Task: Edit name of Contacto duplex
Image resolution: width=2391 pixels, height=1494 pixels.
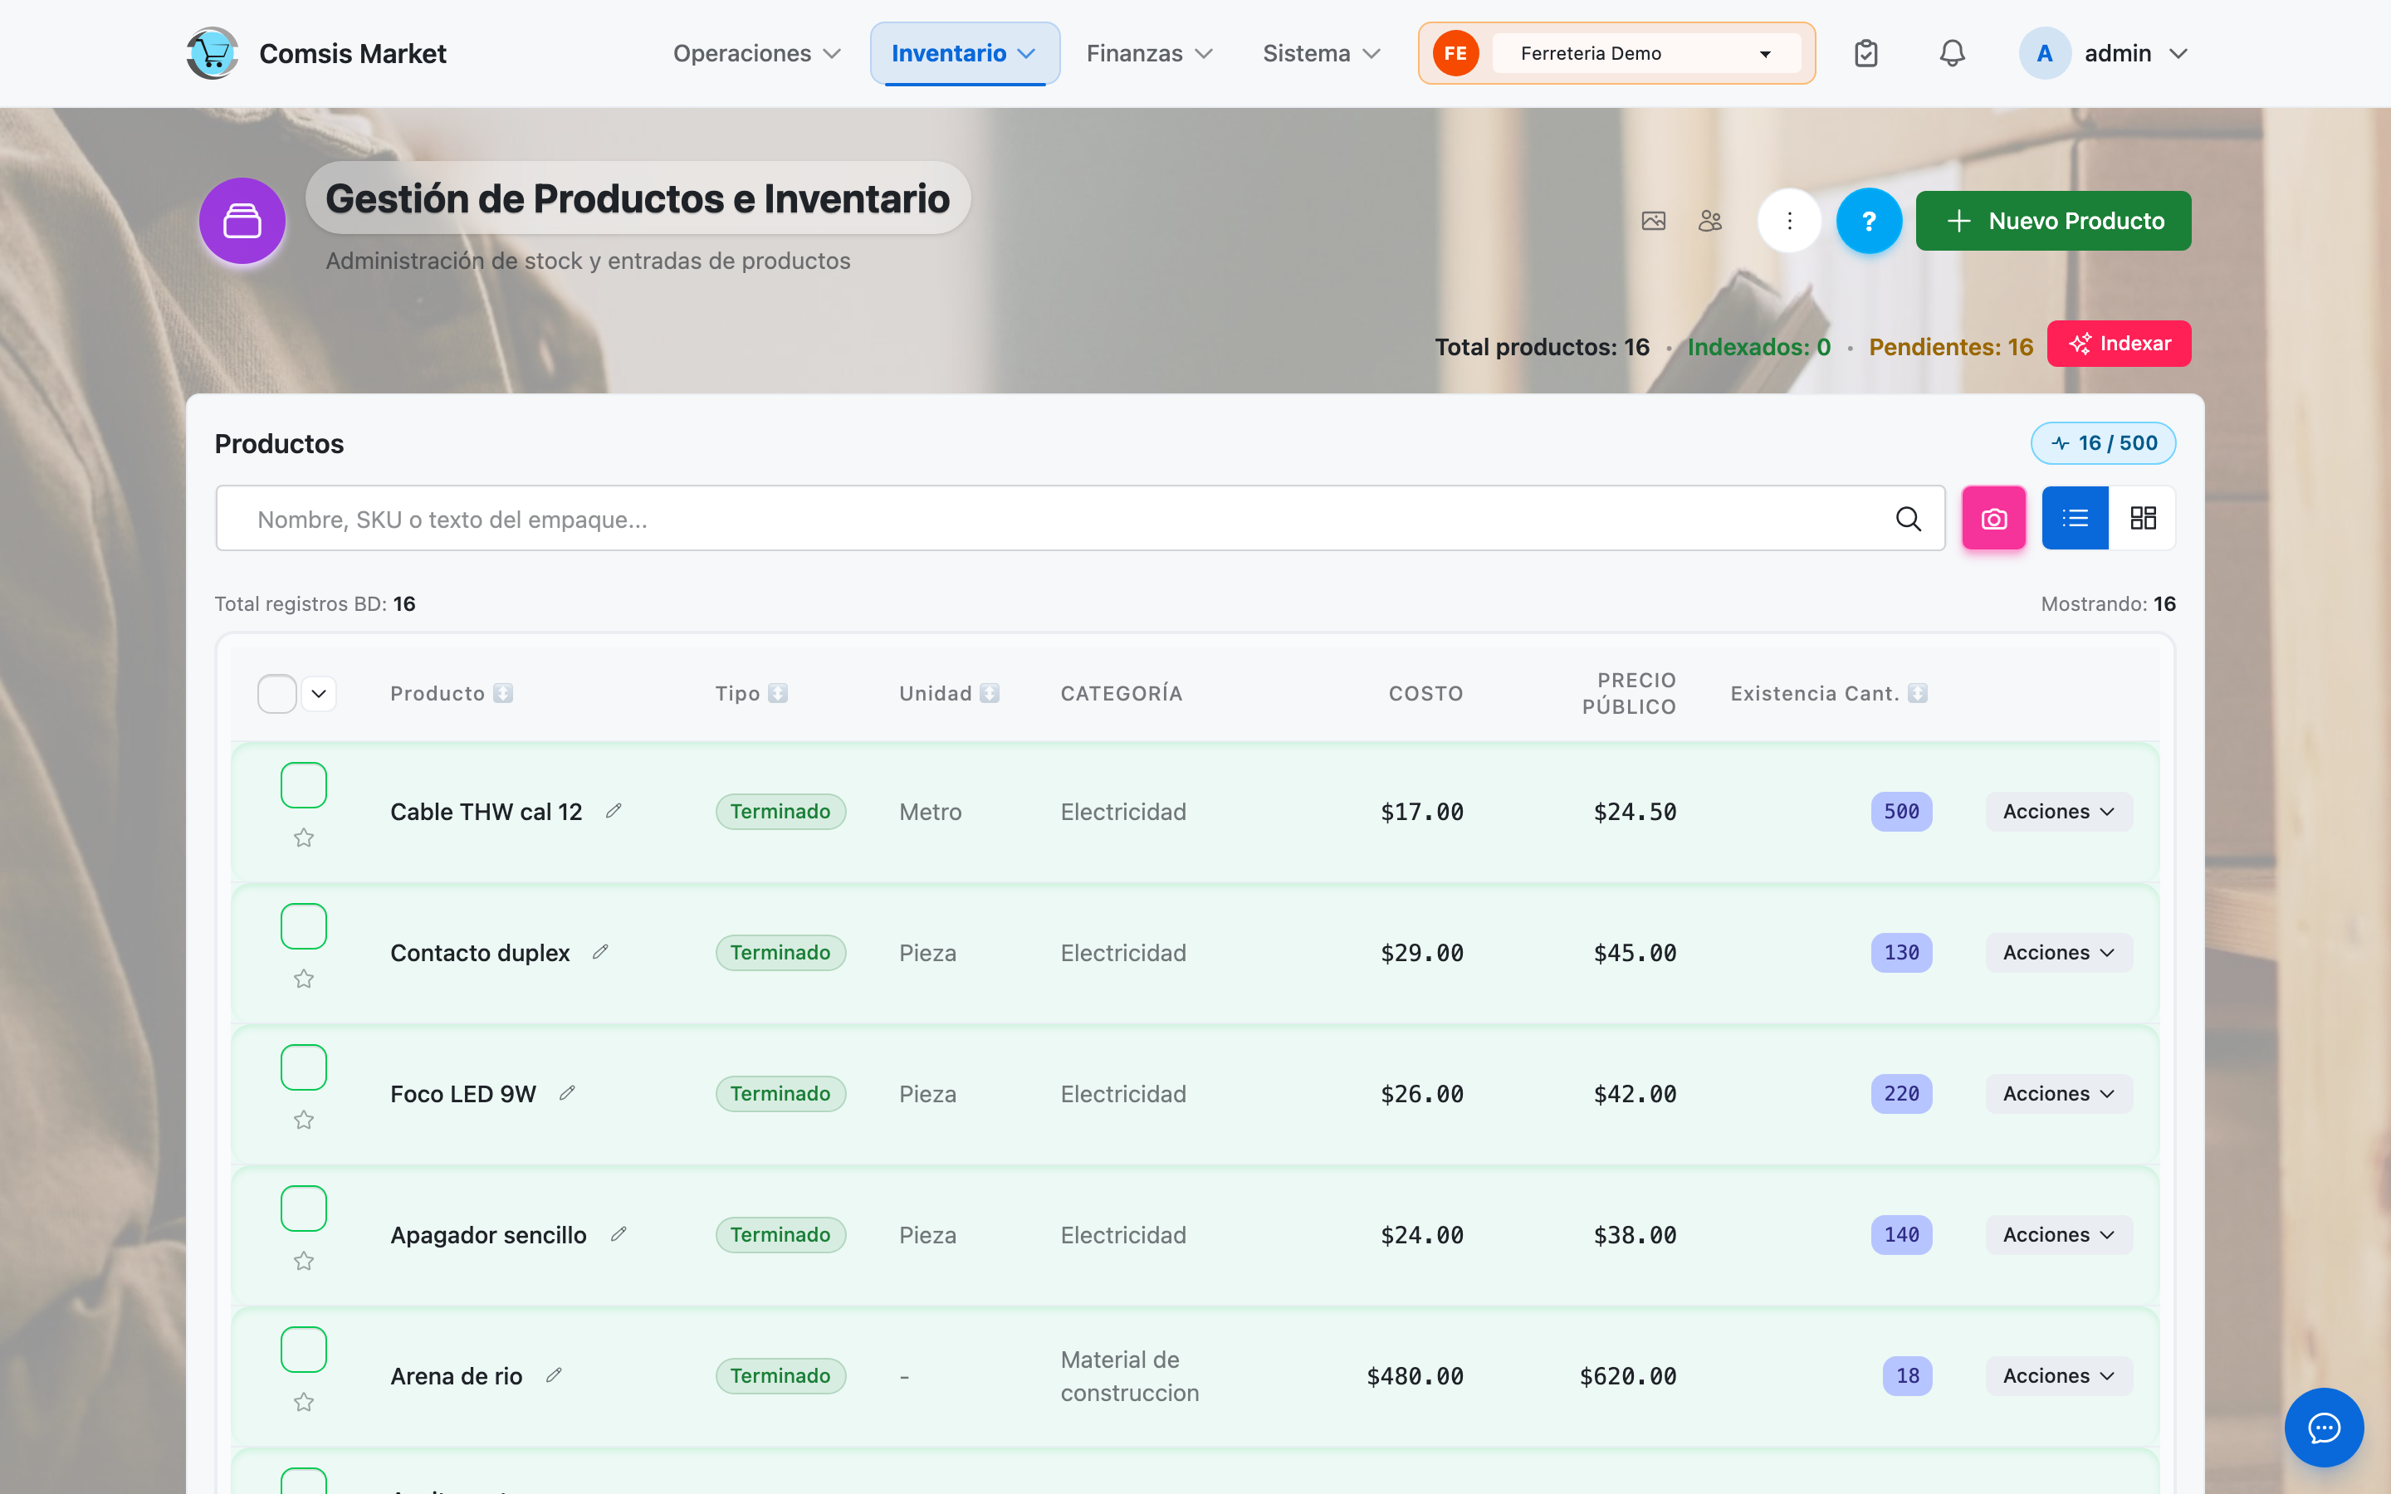Action: [x=601, y=953]
